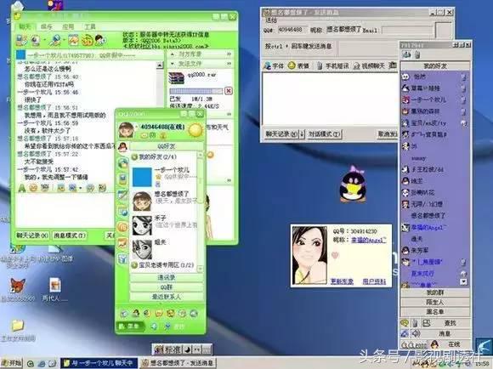Image resolution: width=493 pixels, height=369 pixels.
Task: Open the QQ群 section
Action: click(x=166, y=287)
